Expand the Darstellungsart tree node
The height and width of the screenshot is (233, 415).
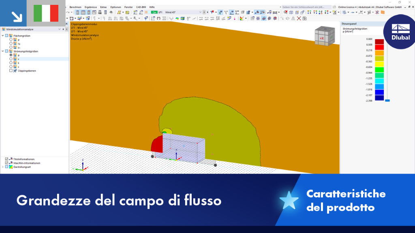click(x=3, y=167)
